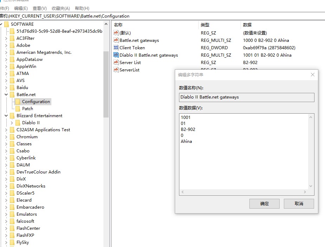The width and height of the screenshot is (325, 247).
Task: Click the DAUM folder icon
Action: [x=12, y=165]
